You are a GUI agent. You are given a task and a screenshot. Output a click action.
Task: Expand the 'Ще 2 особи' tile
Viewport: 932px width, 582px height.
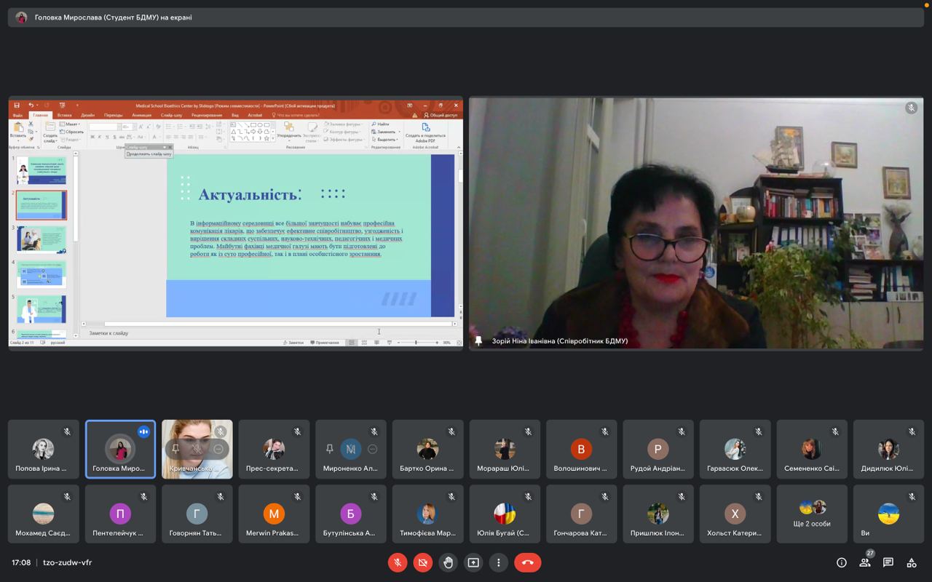(x=812, y=514)
